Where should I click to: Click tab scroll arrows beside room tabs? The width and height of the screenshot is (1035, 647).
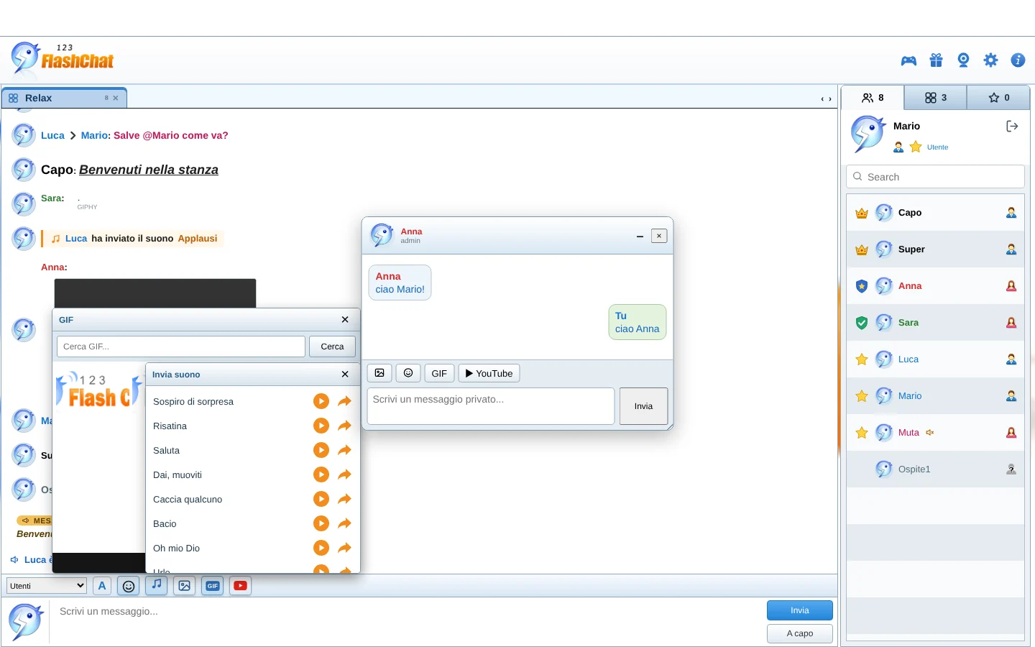827,99
